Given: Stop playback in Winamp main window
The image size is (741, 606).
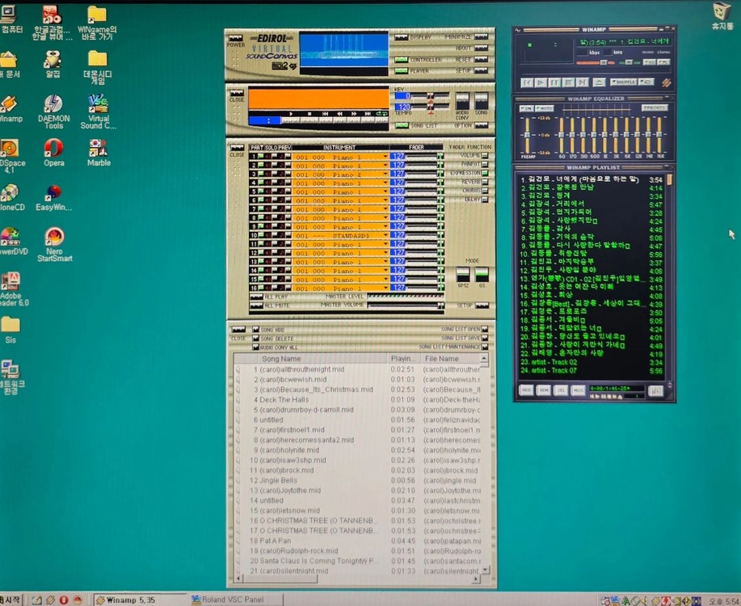Looking at the screenshot, I should (569, 82).
